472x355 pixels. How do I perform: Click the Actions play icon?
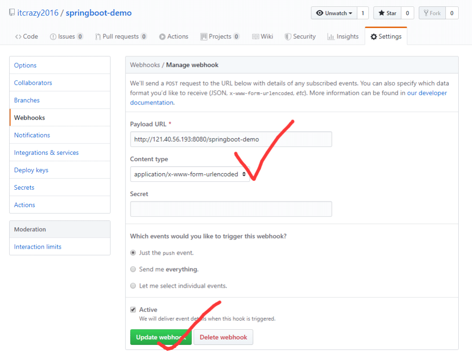162,37
